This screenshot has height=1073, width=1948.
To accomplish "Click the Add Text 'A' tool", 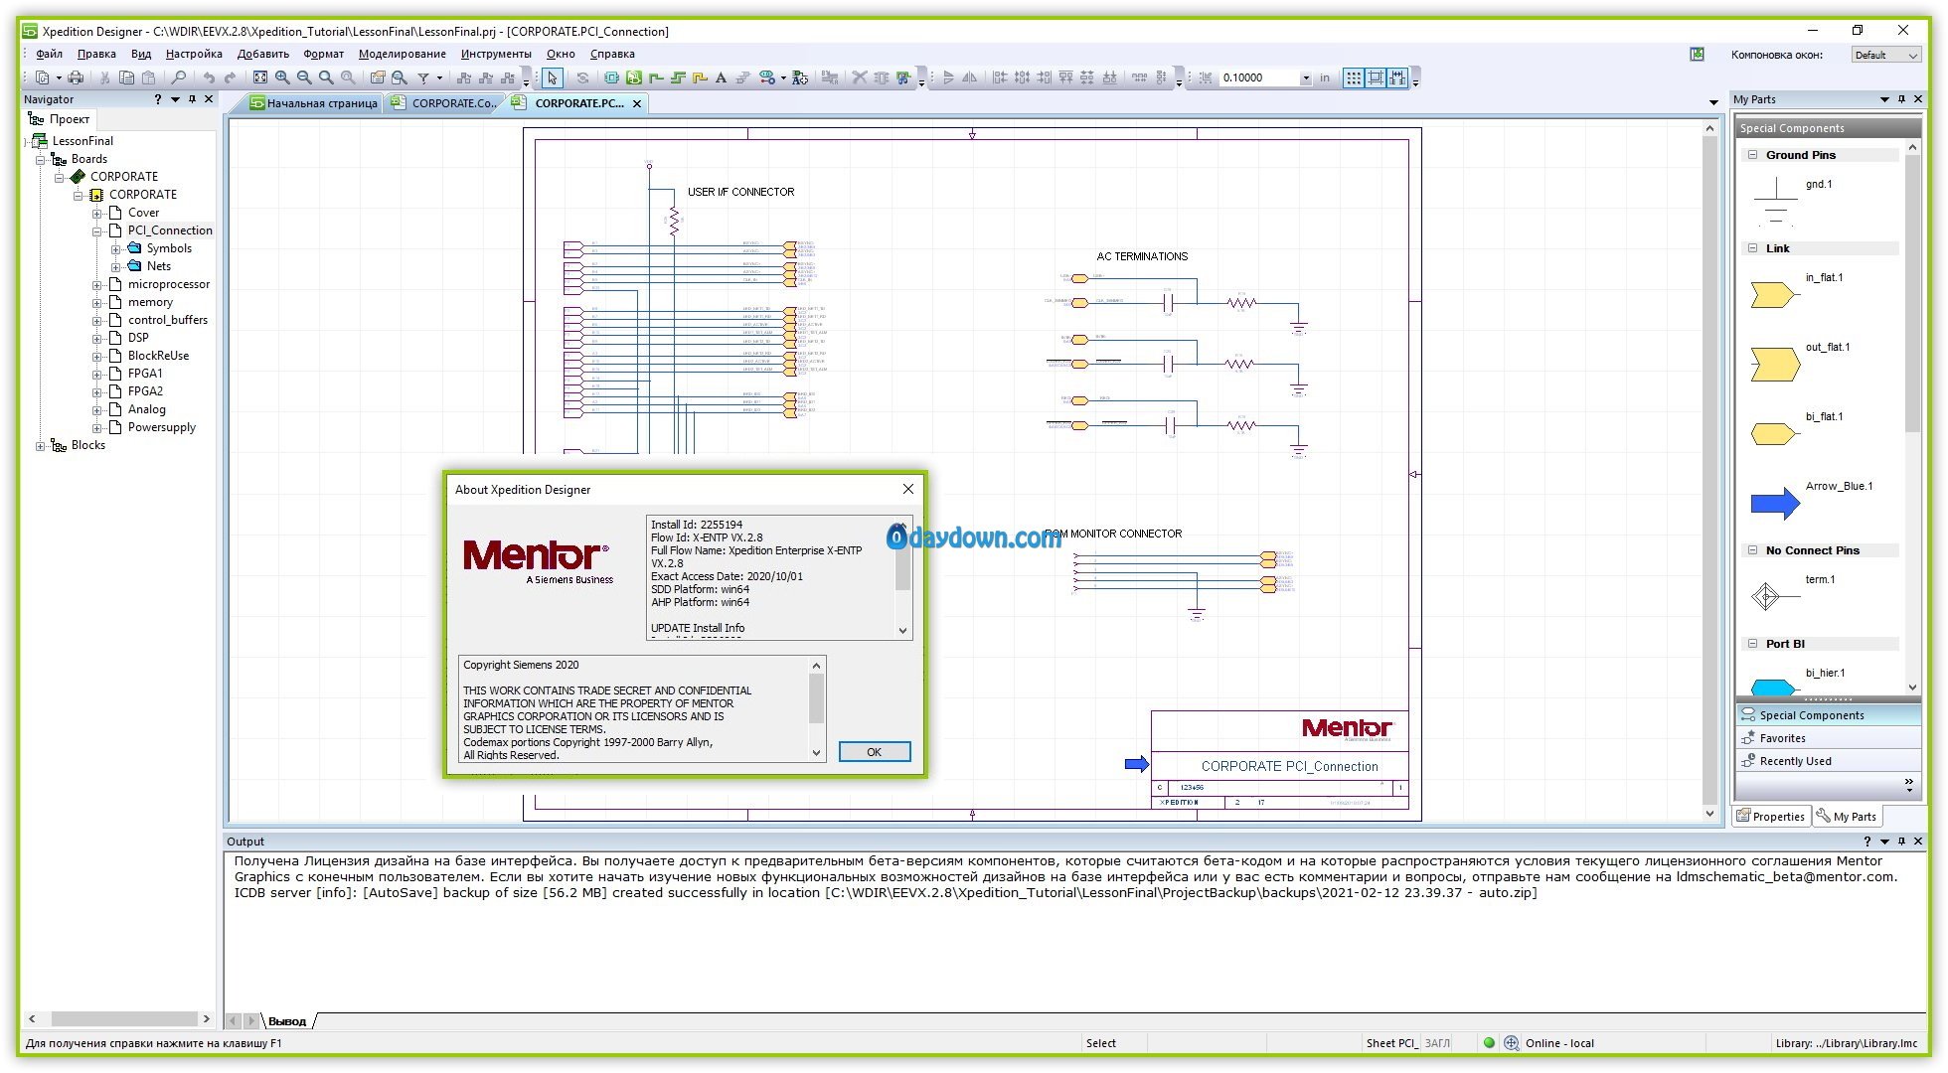I will click(721, 77).
